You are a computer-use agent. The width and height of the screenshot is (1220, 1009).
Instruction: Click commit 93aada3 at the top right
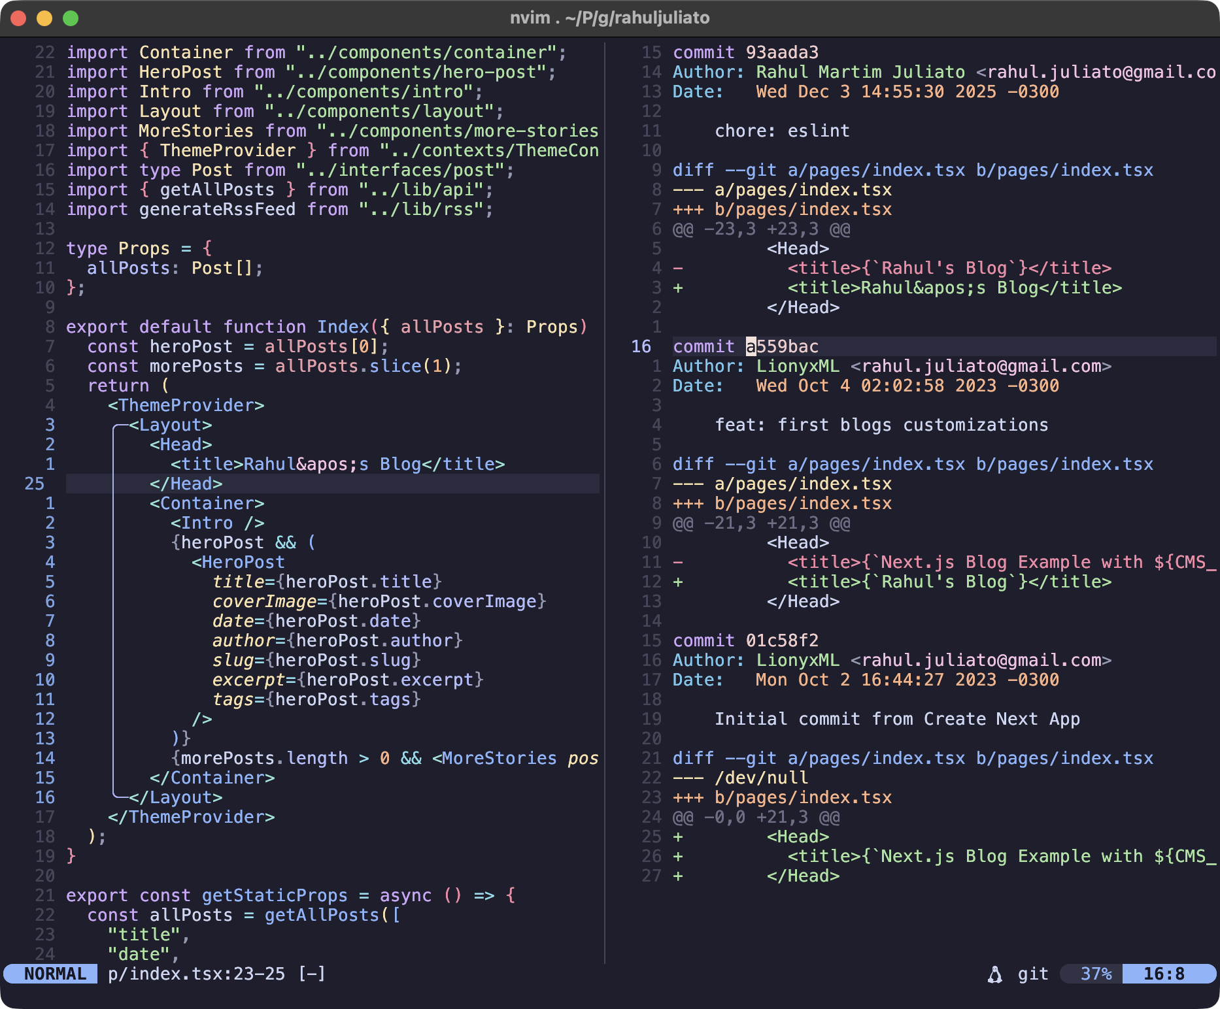pos(746,52)
